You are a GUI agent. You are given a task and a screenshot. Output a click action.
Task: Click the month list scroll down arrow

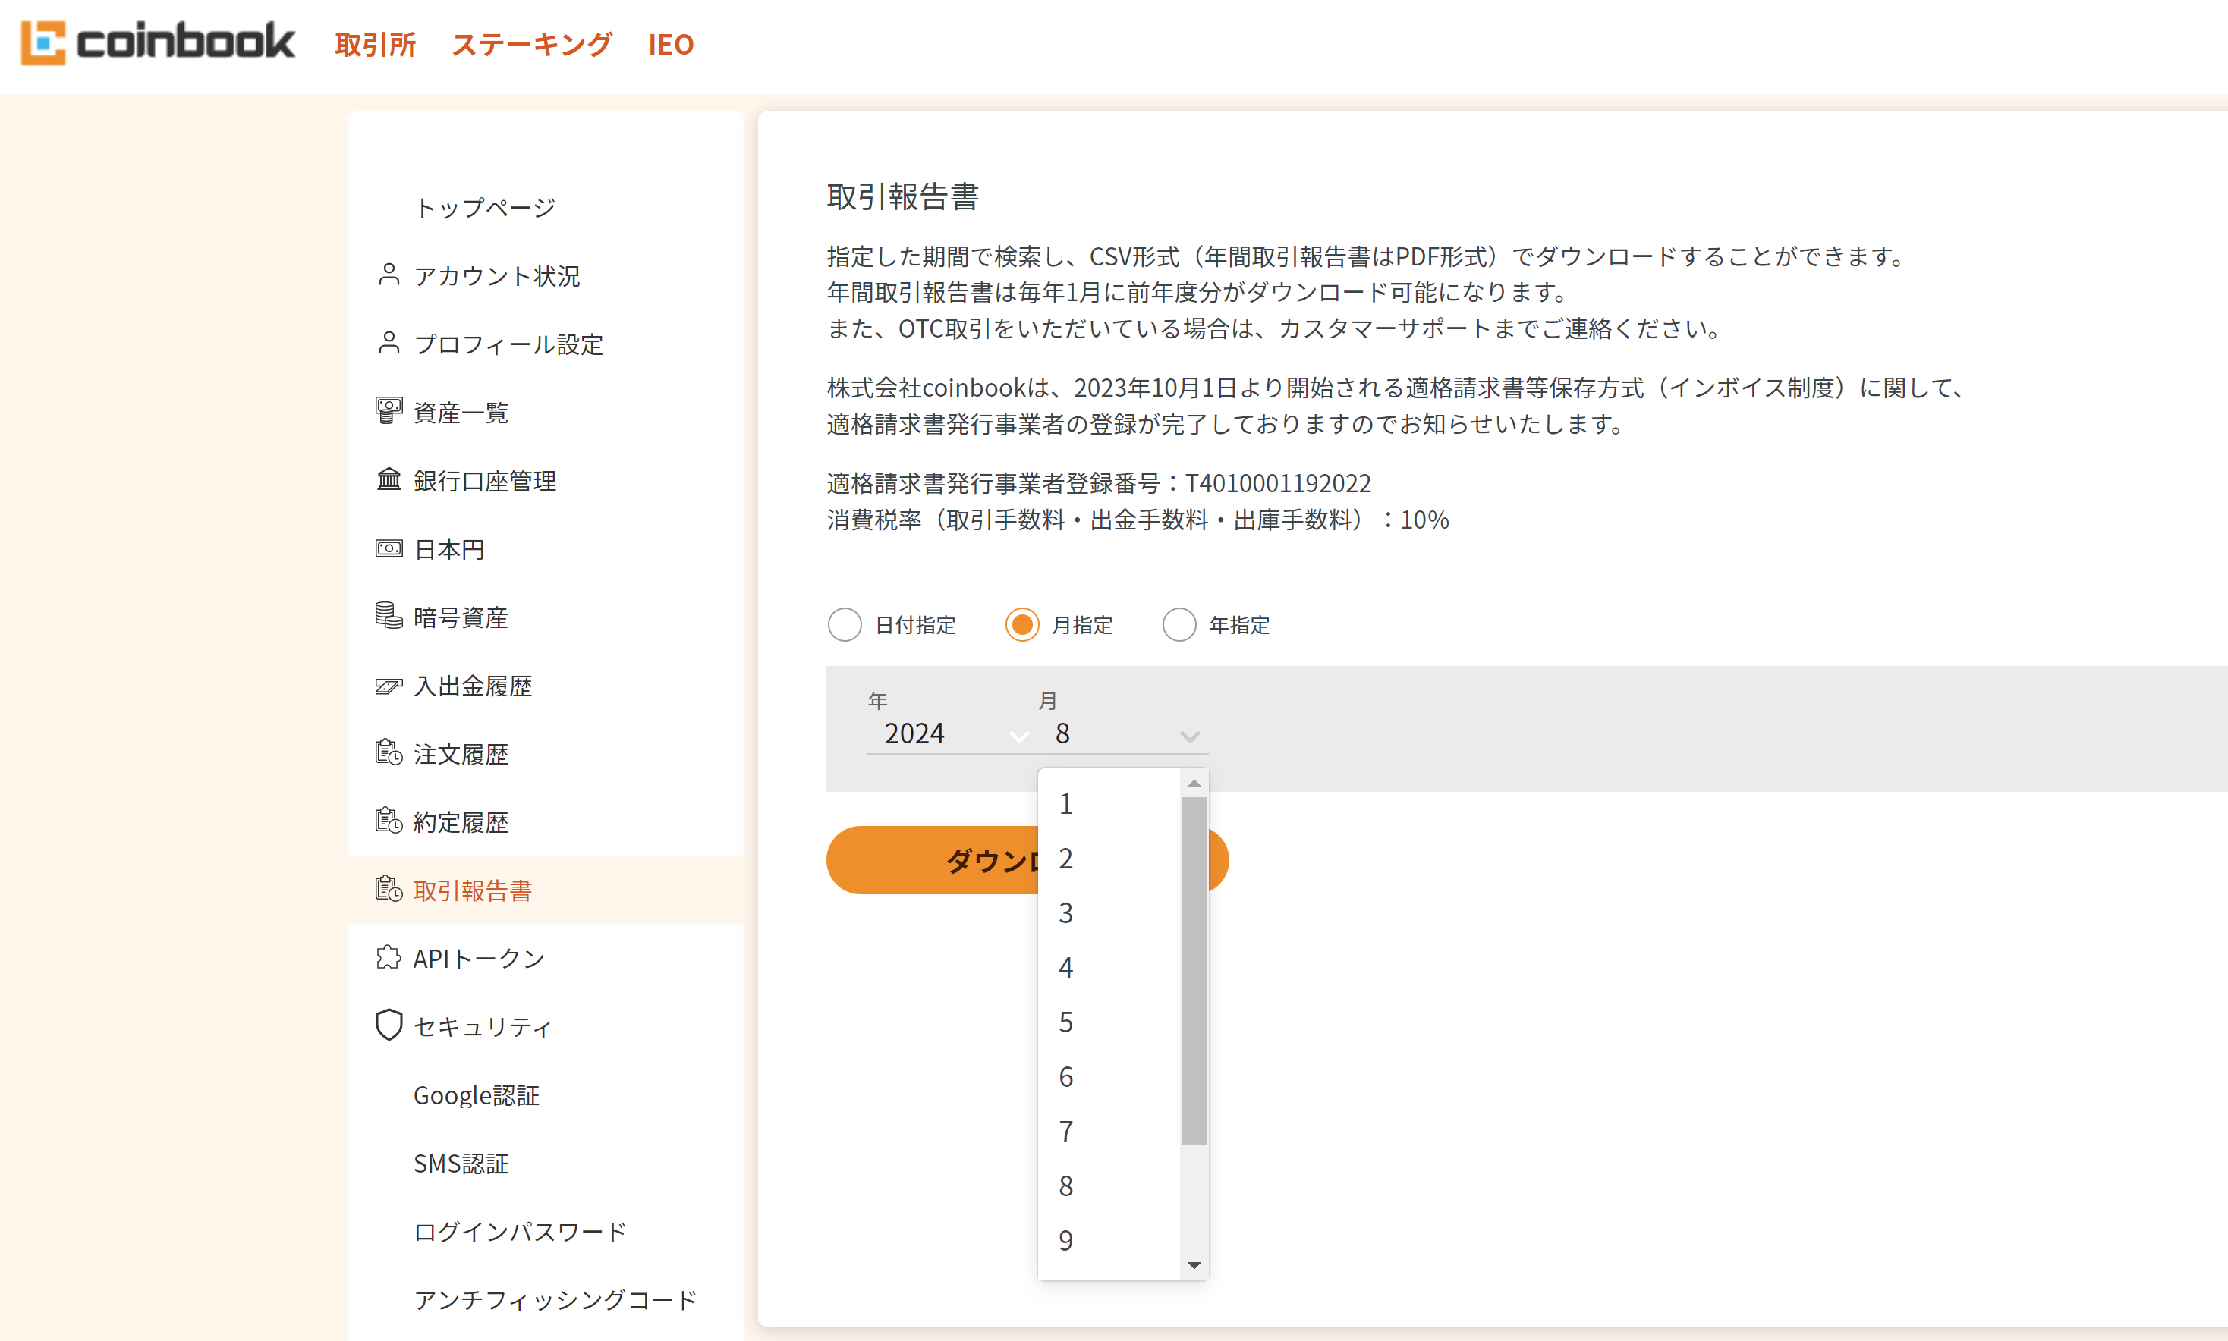tap(1194, 1265)
